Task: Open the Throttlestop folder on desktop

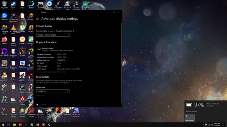Action: (67, 111)
